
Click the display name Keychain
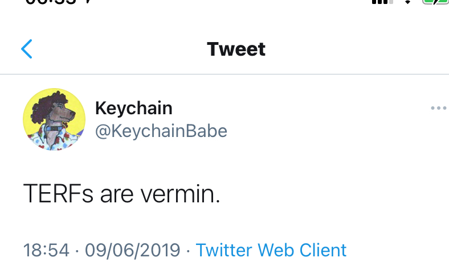click(x=133, y=107)
